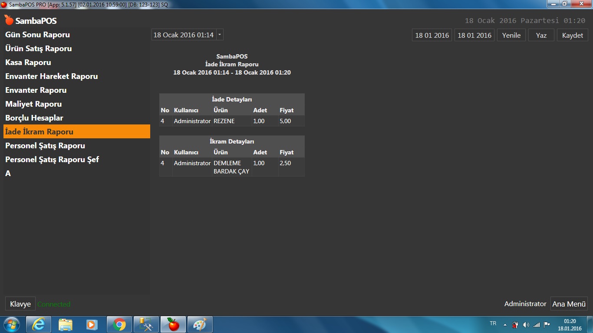Click the network signal tray icon
The image size is (593, 333).
537,325
